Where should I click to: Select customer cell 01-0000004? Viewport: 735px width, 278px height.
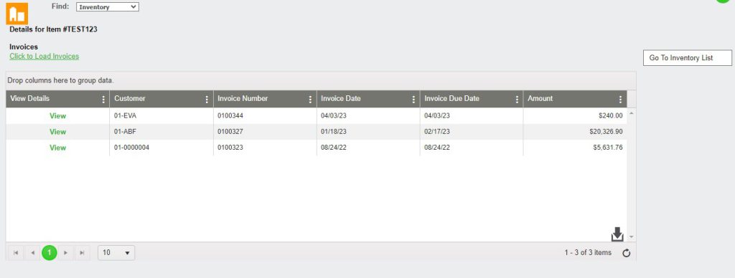tap(161, 148)
